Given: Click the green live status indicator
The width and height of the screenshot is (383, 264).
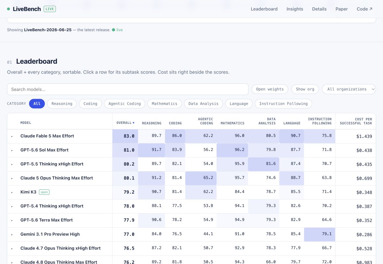Looking at the screenshot, I should coord(117,30).
